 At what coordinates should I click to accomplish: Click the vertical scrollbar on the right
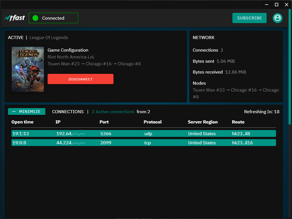pyautogui.click(x=290, y=67)
